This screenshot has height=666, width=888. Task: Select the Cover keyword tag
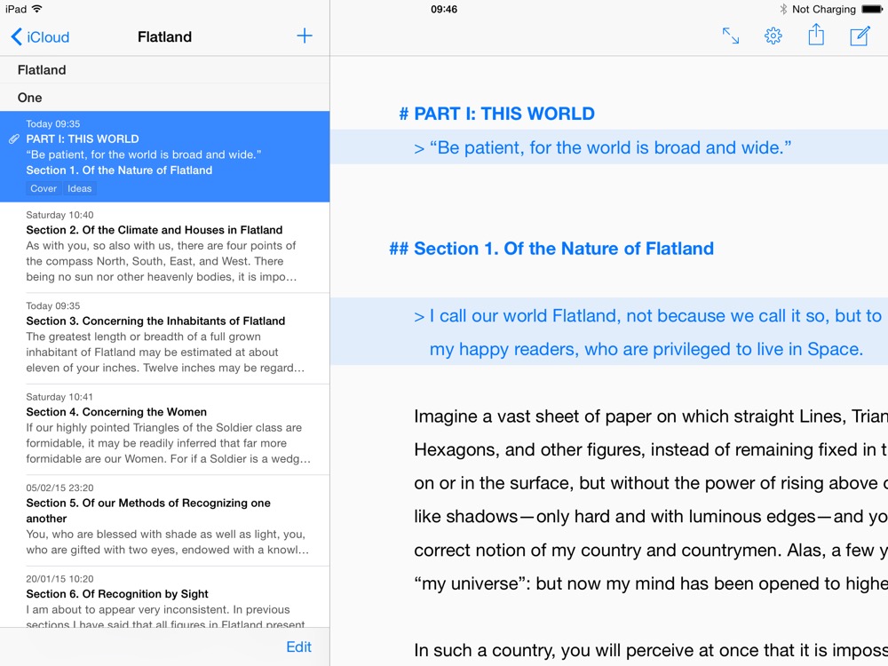[x=44, y=188]
